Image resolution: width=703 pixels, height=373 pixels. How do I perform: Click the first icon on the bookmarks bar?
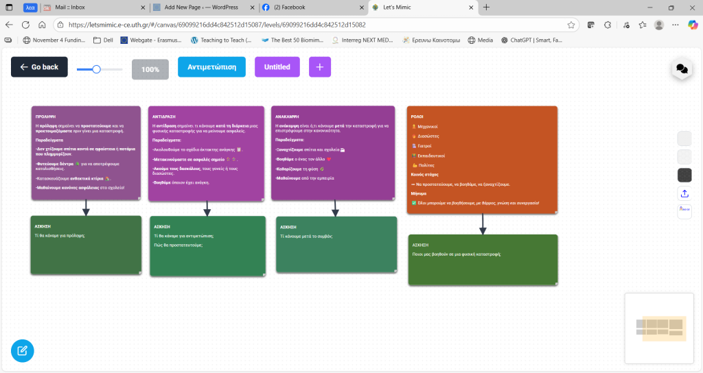tap(8, 40)
